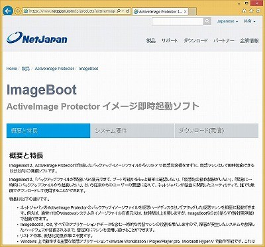265x247 pixels.
Task: Open the 製品 navigation menu
Action: [151, 41]
